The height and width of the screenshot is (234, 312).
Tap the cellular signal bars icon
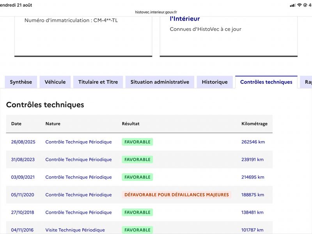293,5
